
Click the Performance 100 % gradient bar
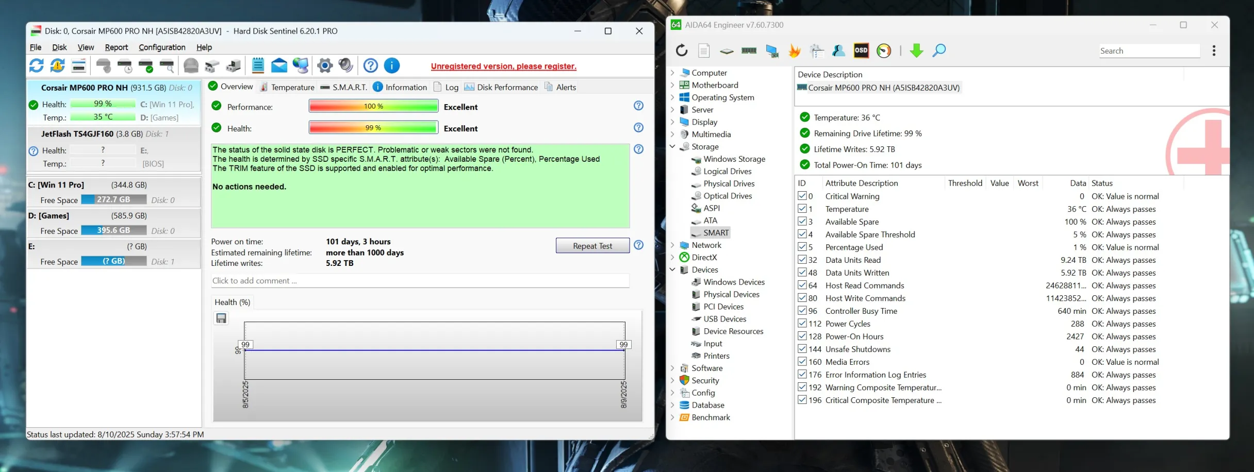[373, 106]
